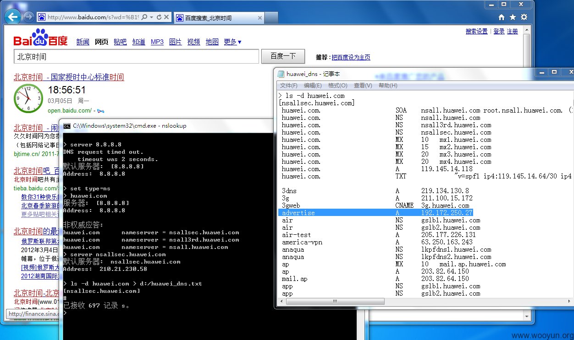The height and width of the screenshot is (340, 574).
Task: Expand the 更多 dropdown on Baidu
Action: click(232, 42)
